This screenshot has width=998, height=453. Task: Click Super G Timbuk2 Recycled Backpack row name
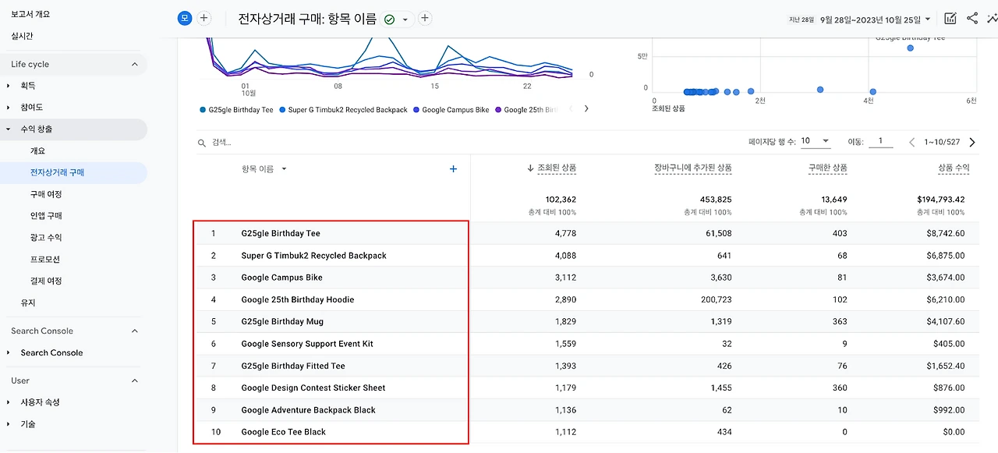pyautogui.click(x=313, y=255)
